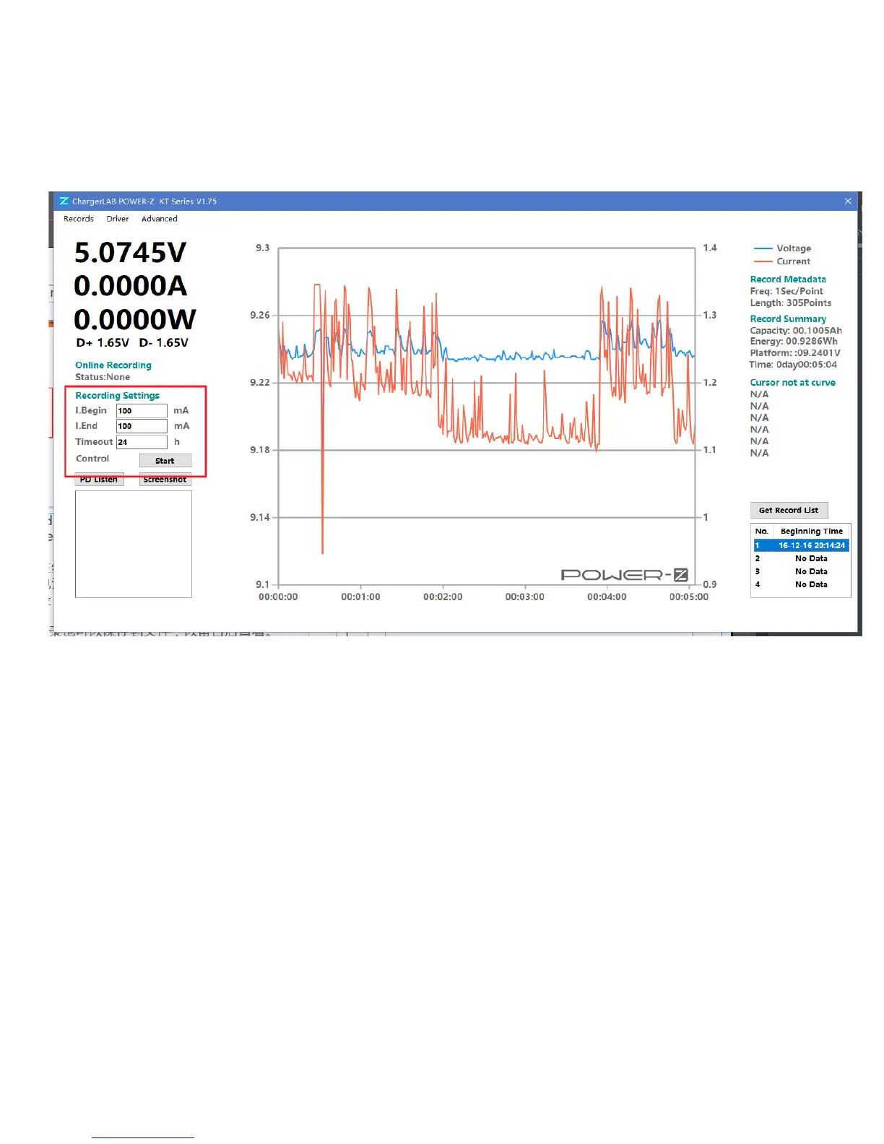Screen dimensions: 884x1144
Task: Select record row 3 with No Data
Action: (x=801, y=571)
